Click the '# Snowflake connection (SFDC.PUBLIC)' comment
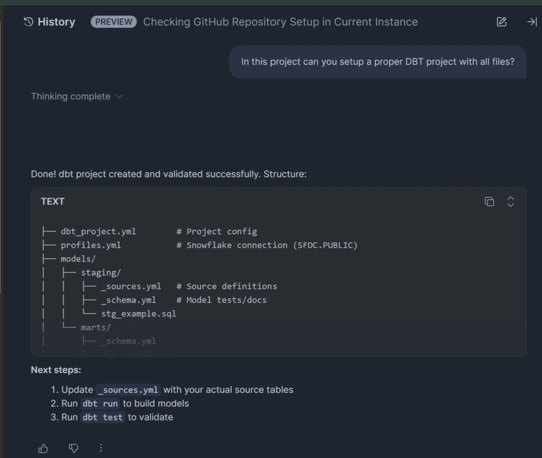This screenshot has height=458, width=542. pyautogui.click(x=267, y=245)
